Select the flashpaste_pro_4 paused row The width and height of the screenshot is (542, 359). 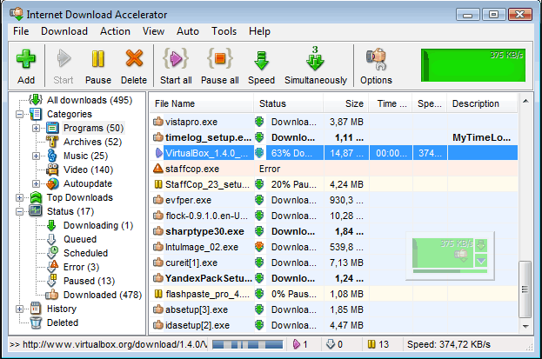click(334, 294)
